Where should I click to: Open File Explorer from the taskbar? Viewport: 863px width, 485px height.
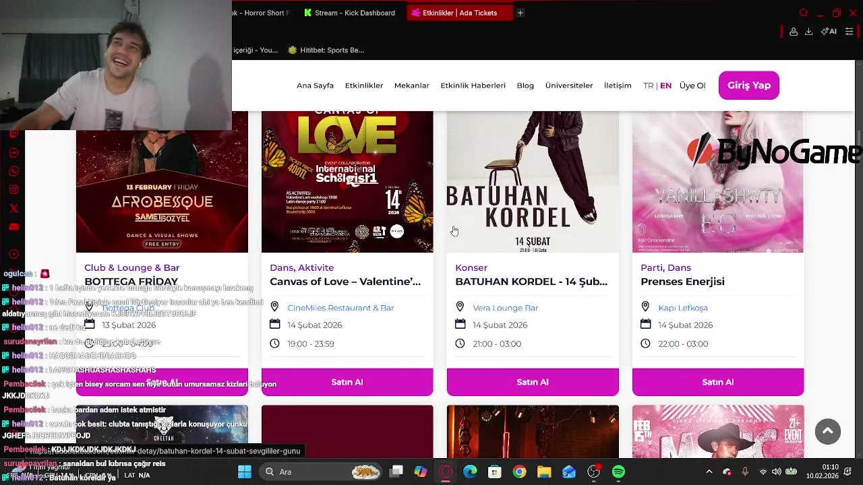coord(544,472)
